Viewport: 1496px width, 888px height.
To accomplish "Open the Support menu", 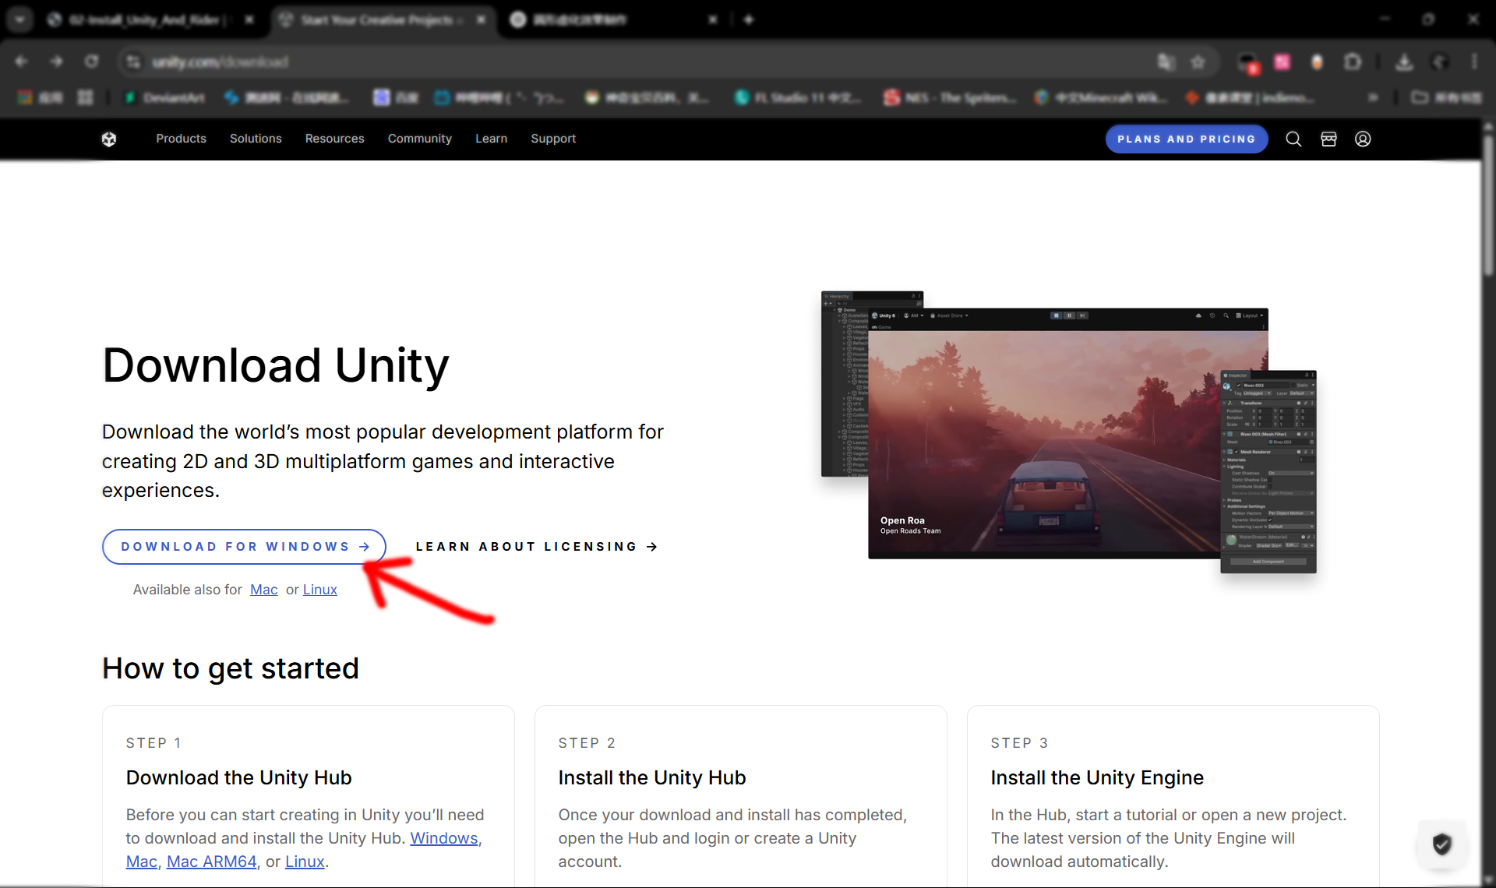I will tap(553, 139).
